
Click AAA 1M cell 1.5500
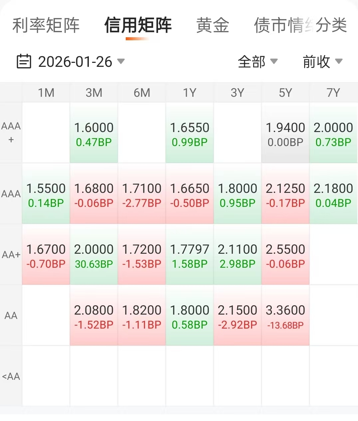pos(46,194)
